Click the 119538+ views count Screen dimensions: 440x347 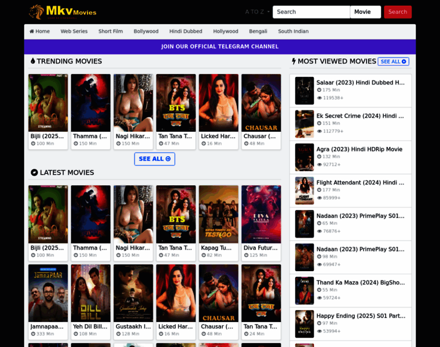[333, 98]
